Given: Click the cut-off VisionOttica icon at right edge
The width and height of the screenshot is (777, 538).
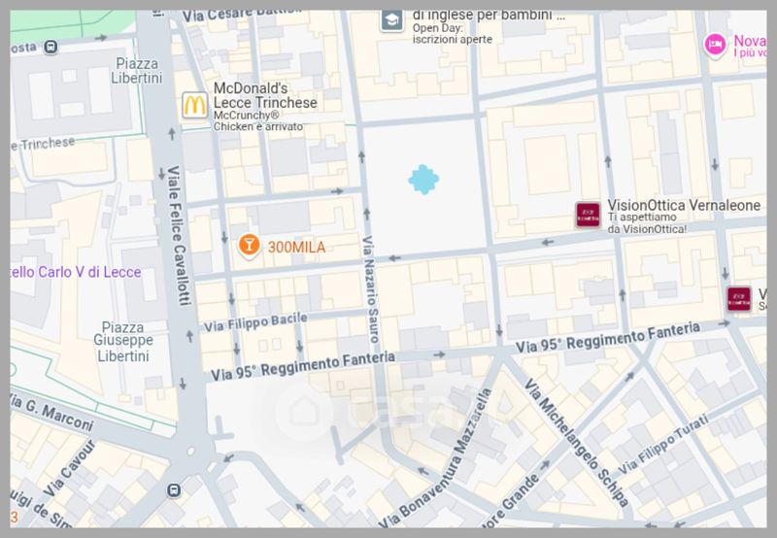Looking at the screenshot, I should click(739, 299).
